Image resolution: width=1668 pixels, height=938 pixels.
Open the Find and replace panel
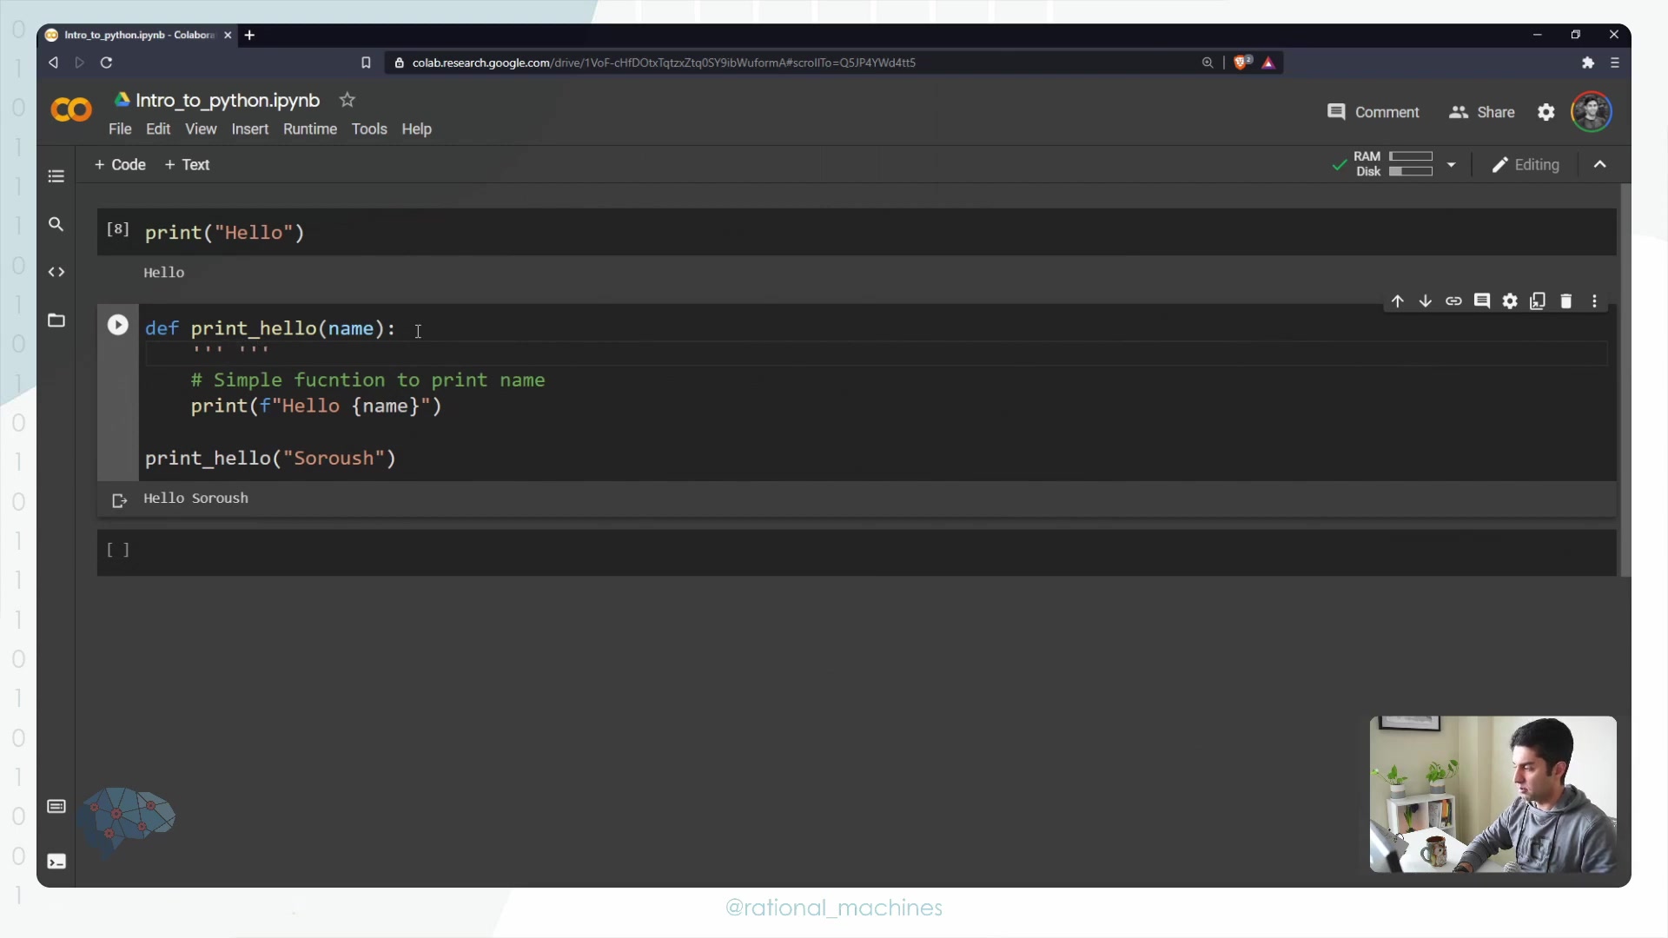click(56, 224)
